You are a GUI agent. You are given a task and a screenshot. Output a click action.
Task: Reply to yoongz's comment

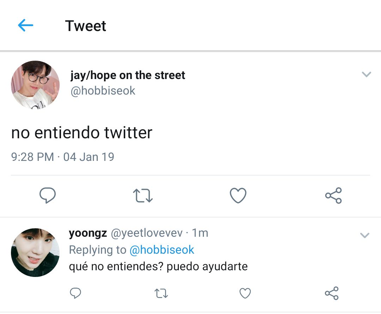[x=75, y=293]
